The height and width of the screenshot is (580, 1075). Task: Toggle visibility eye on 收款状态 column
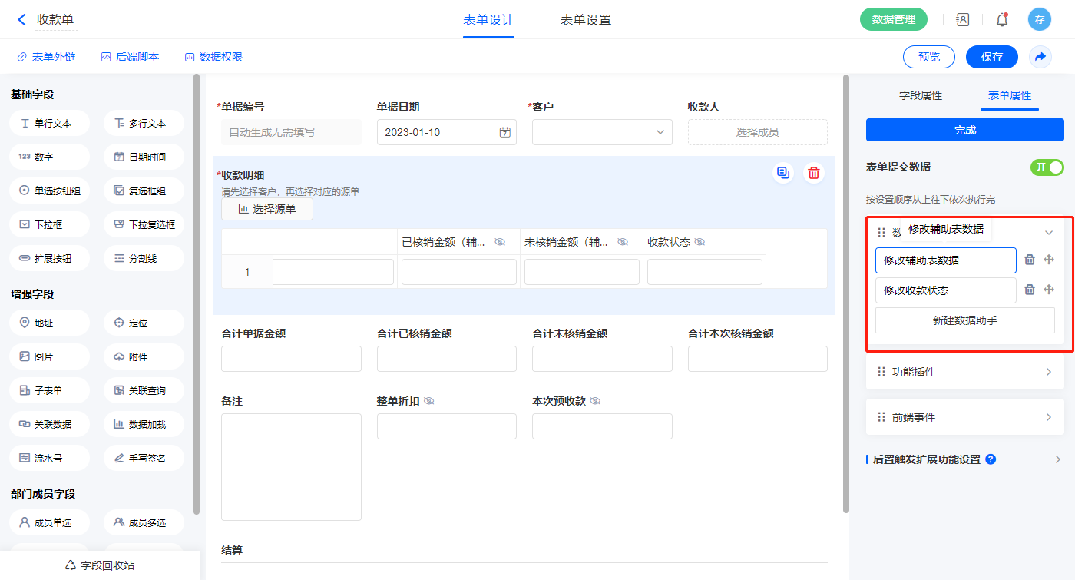point(699,242)
